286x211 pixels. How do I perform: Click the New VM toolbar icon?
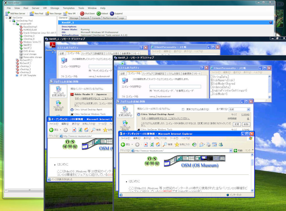point(65,13)
